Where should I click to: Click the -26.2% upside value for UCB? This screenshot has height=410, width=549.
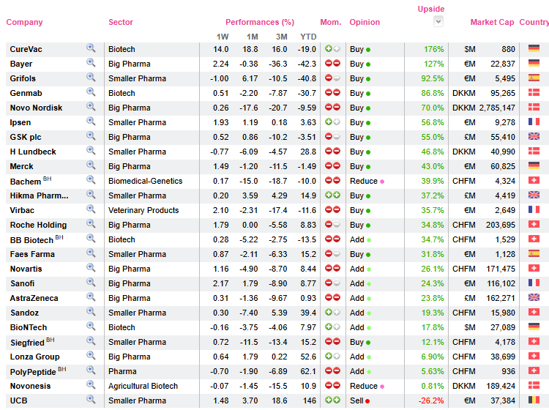(x=431, y=400)
